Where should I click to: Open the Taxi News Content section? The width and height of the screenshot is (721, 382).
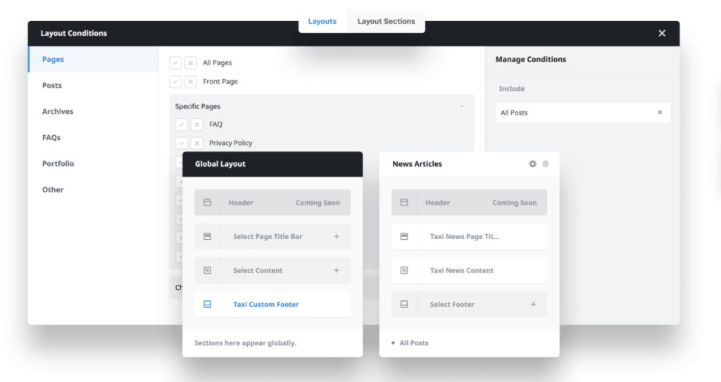point(470,271)
